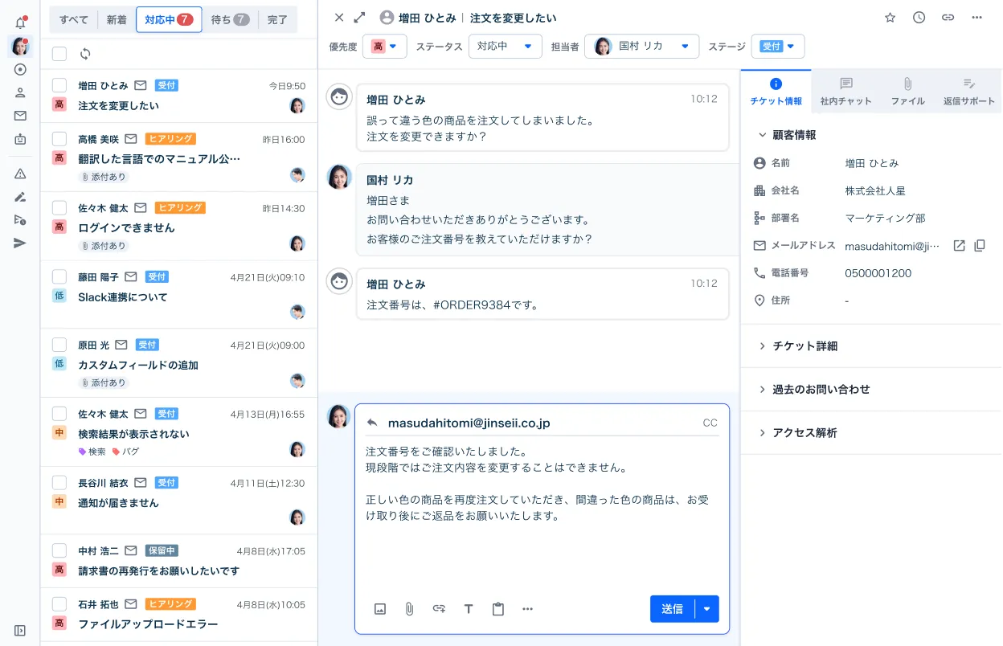Attach a file with paperclip icon
This screenshot has height=646, width=1003.
coord(409,609)
